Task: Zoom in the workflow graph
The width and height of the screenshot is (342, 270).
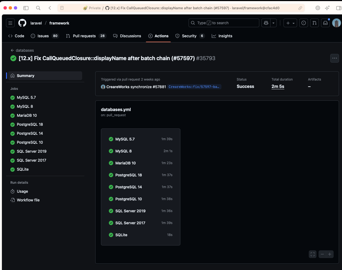Action: point(330,254)
